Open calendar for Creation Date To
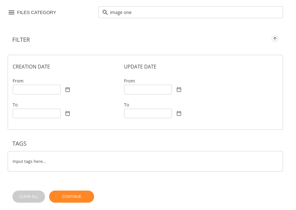 point(68,113)
